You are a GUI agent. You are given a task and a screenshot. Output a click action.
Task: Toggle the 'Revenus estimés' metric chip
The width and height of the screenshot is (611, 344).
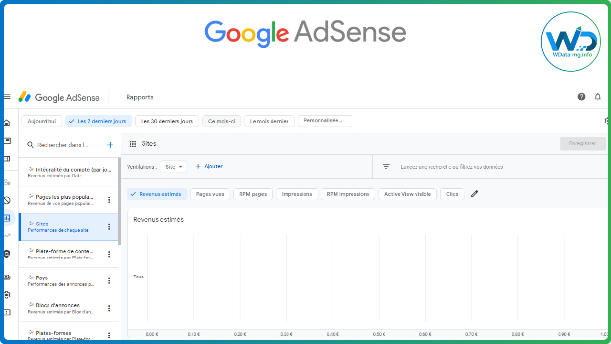[157, 193]
